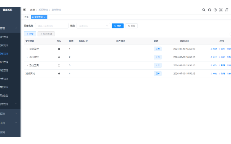231x144 pixels.
Task: Click the monitor icon in 系统监控 row
Action: click(59, 57)
